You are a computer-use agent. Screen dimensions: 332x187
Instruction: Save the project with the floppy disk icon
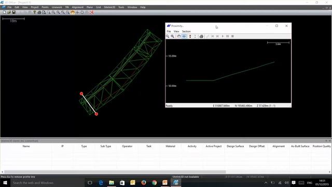coord(13,12)
